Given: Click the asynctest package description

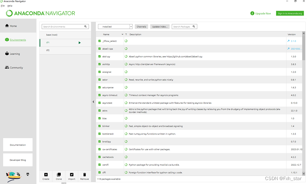Looking at the screenshot, I should 170,103.
